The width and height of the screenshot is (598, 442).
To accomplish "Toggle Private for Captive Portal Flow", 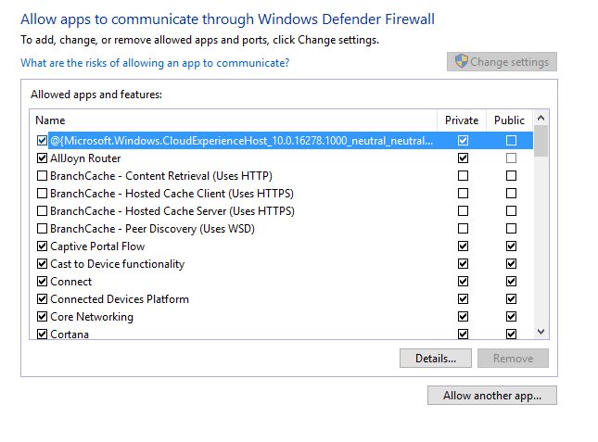I will coord(463,246).
